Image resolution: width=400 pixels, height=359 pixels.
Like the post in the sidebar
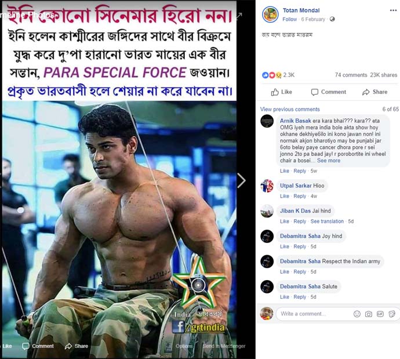click(x=281, y=92)
